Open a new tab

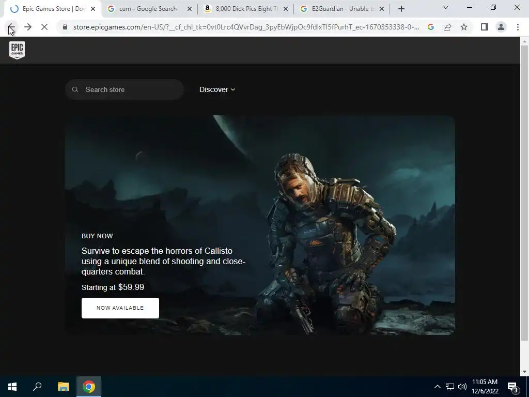pos(401,9)
